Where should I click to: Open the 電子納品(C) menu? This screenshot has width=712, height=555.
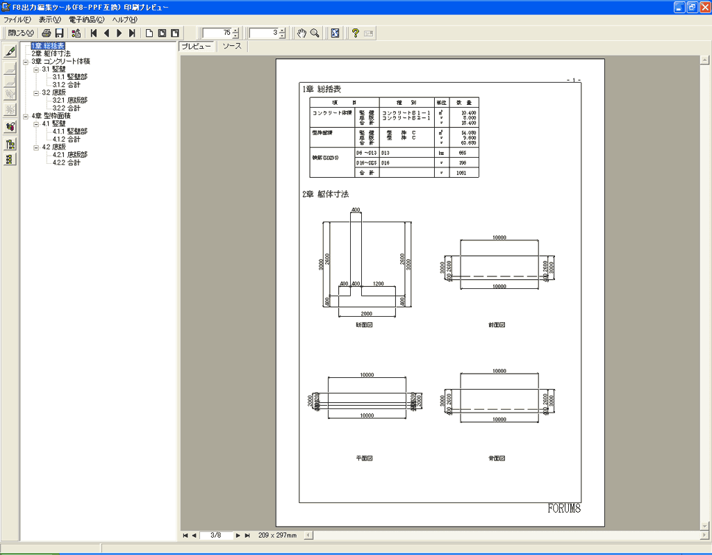coord(86,19)
